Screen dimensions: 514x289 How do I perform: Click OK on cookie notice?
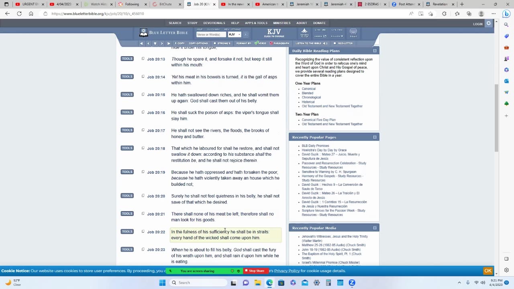pos(488,271)
